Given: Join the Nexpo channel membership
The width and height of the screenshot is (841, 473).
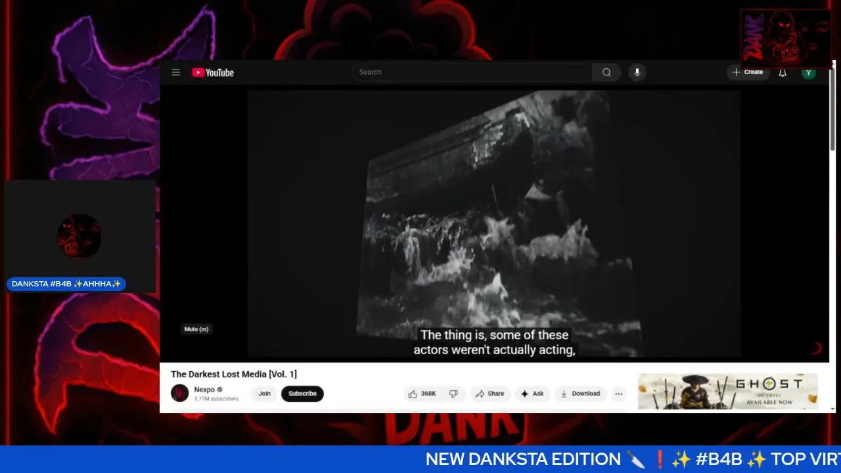Looking at the screenshot, I should pos(264,394).
